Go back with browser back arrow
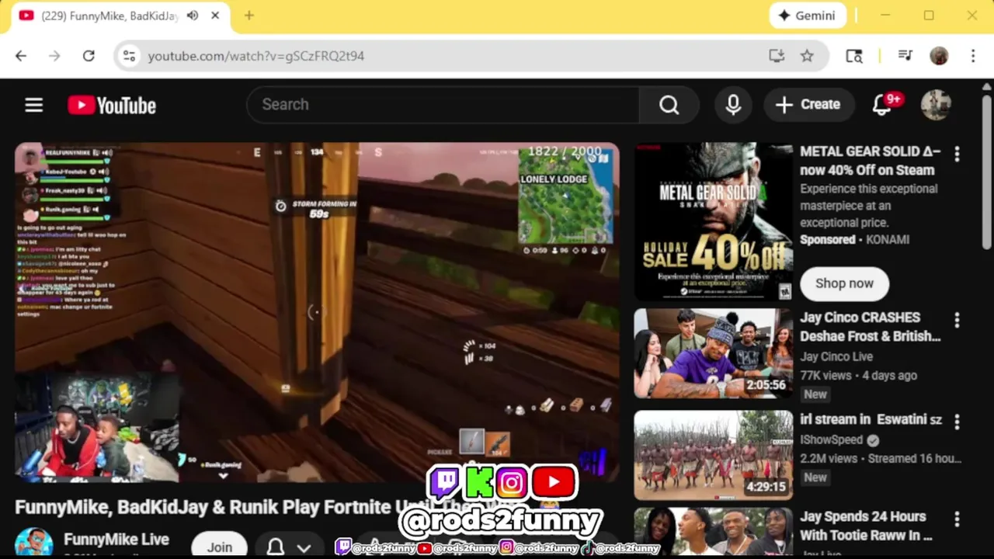This screenshot has width=994, height=559. (21, 56)
